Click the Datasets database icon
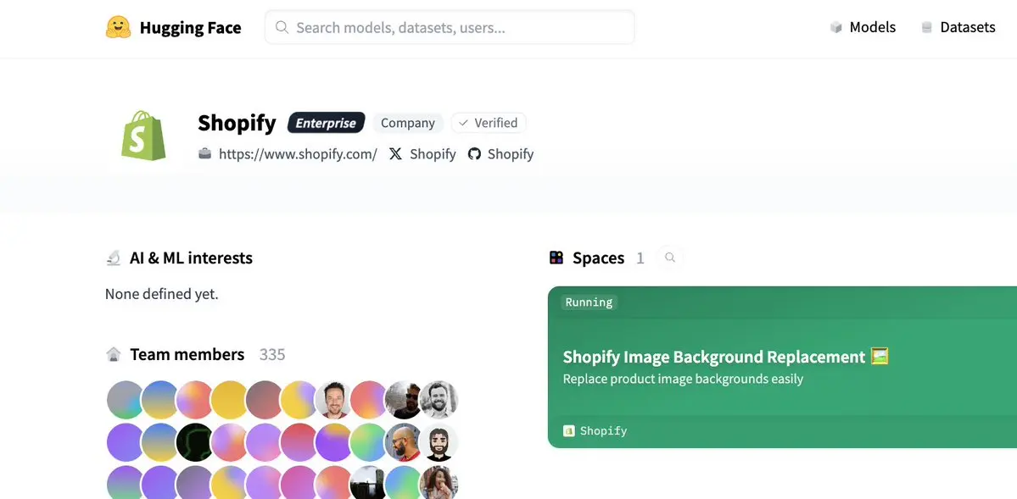Image resolution: width=1017 pixels, height=499 pixels. pos(927,27)
